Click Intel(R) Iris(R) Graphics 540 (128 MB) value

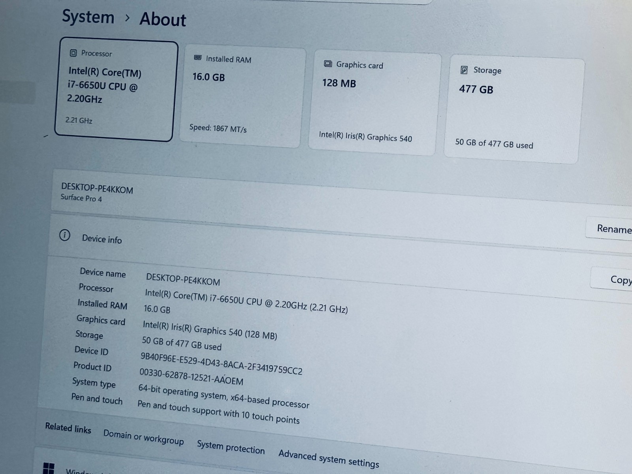point(210,330)
